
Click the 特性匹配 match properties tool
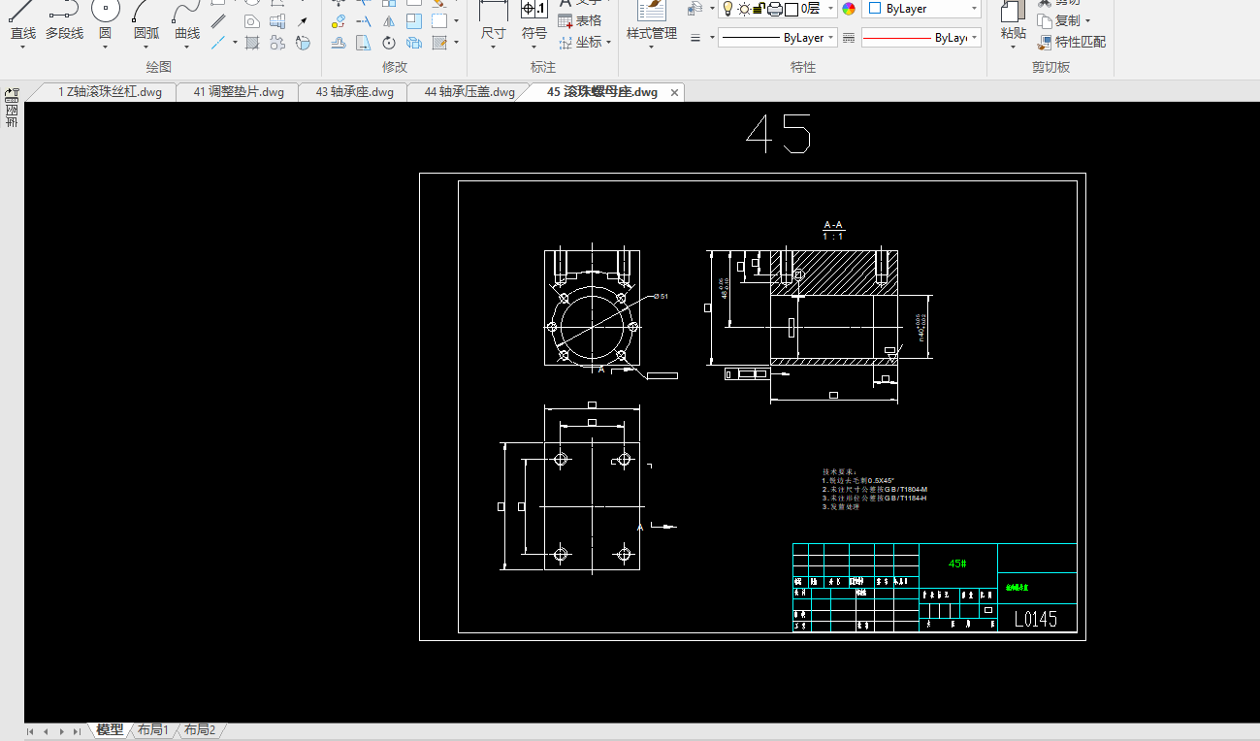[1071, 43]
